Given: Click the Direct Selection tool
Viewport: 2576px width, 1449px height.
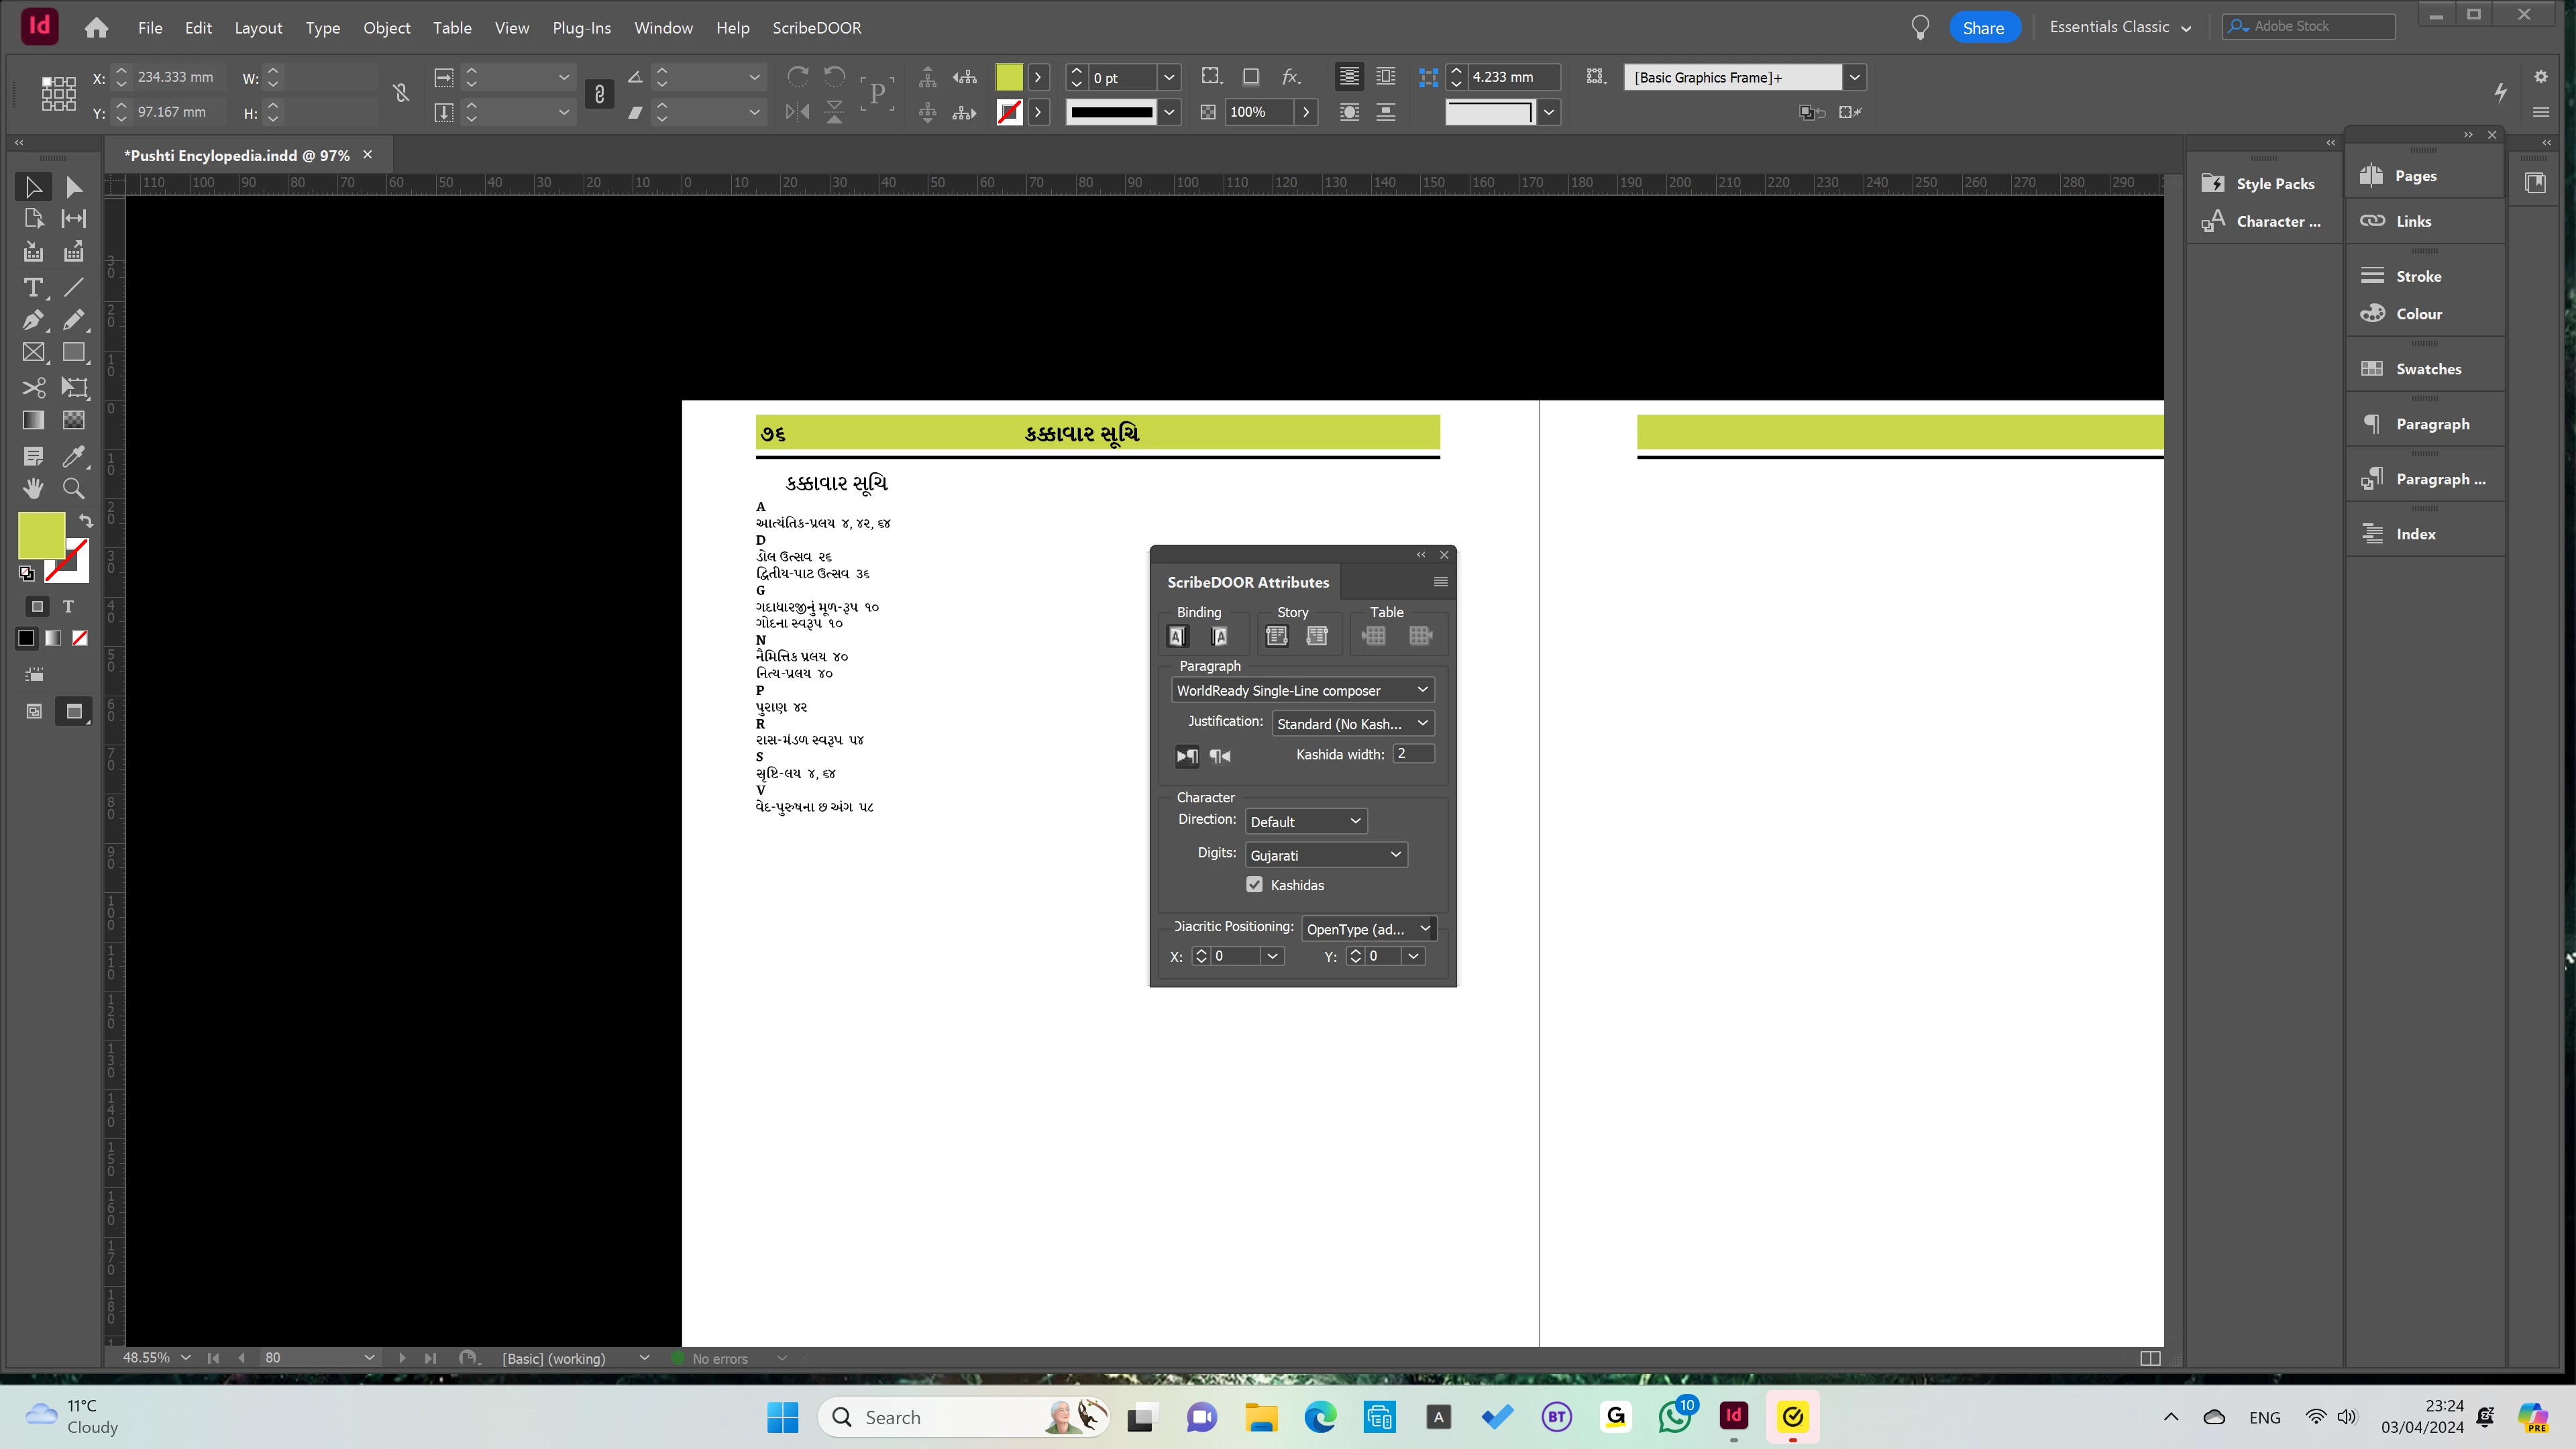Looking at the screenshot, I should pyautogui.click(x=74, y=187).
